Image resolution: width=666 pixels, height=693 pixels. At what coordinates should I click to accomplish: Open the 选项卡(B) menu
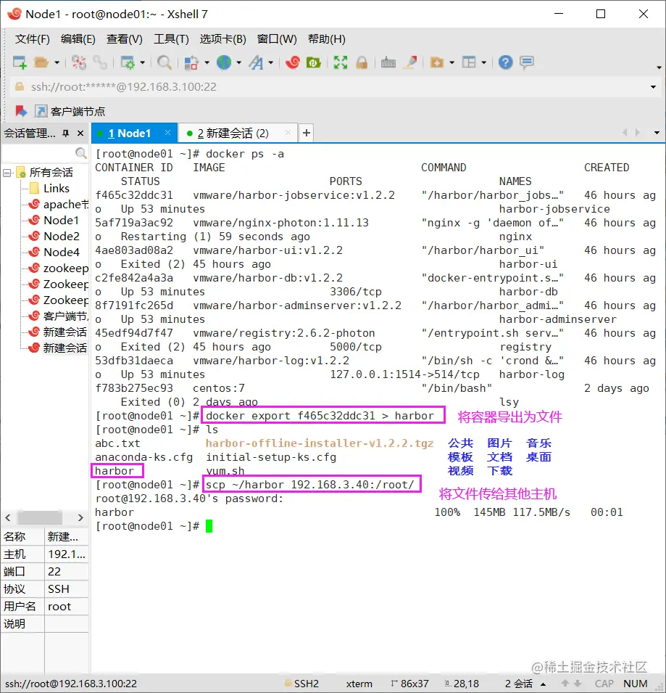pyautogui.click(x=223, y=39)
